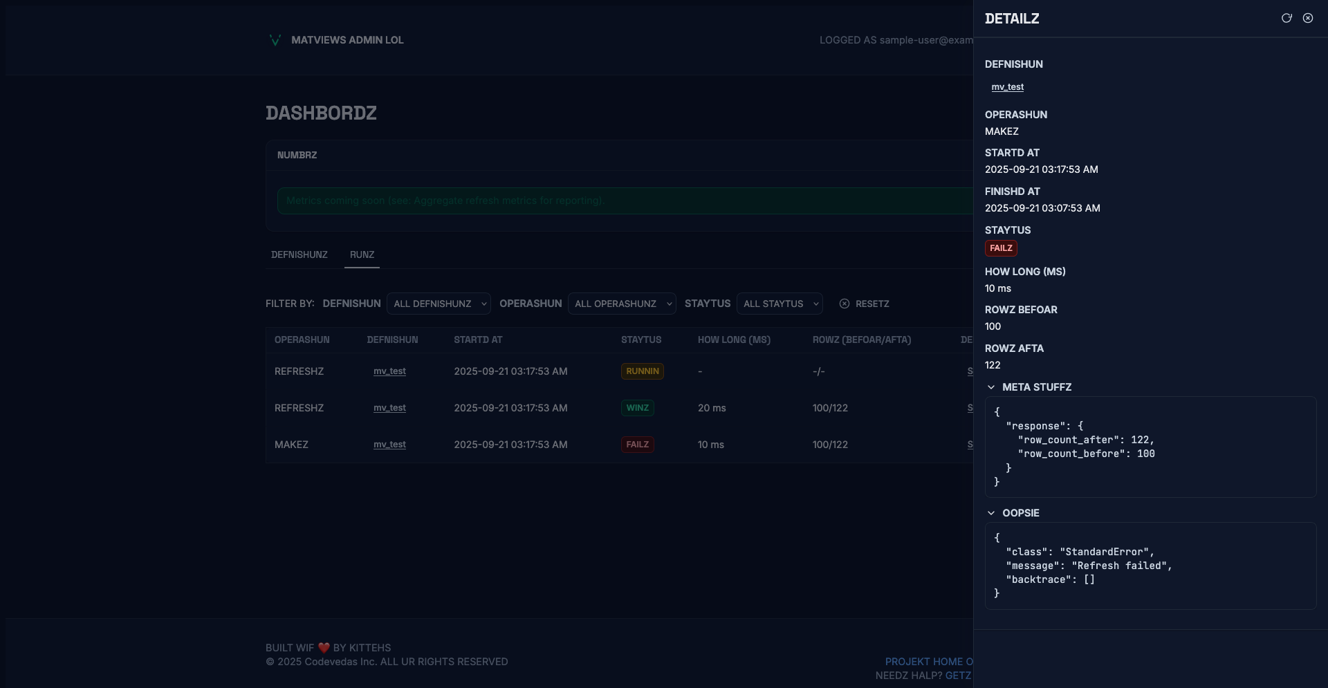The image size is (1328, 688).
Task: Open the All Operashunz dropdown
Action: [622, 304]
